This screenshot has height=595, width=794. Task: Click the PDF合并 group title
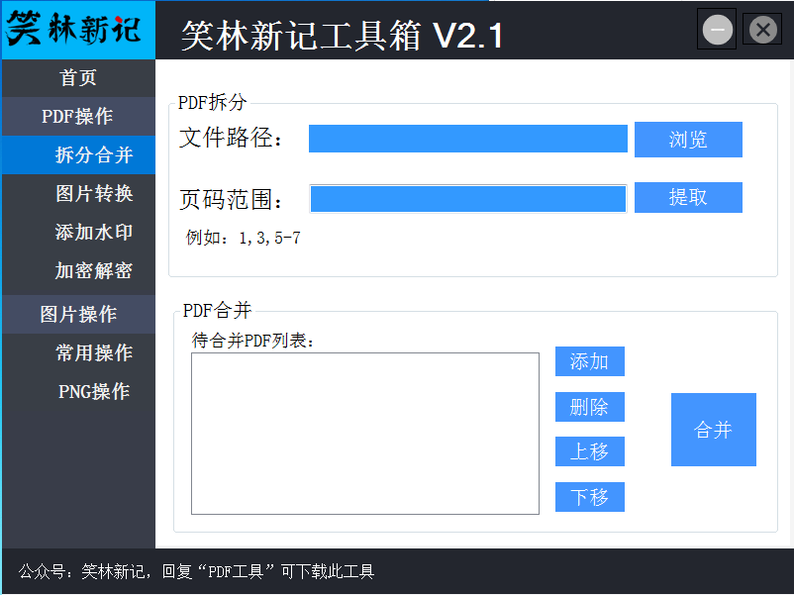click(217, 311)
